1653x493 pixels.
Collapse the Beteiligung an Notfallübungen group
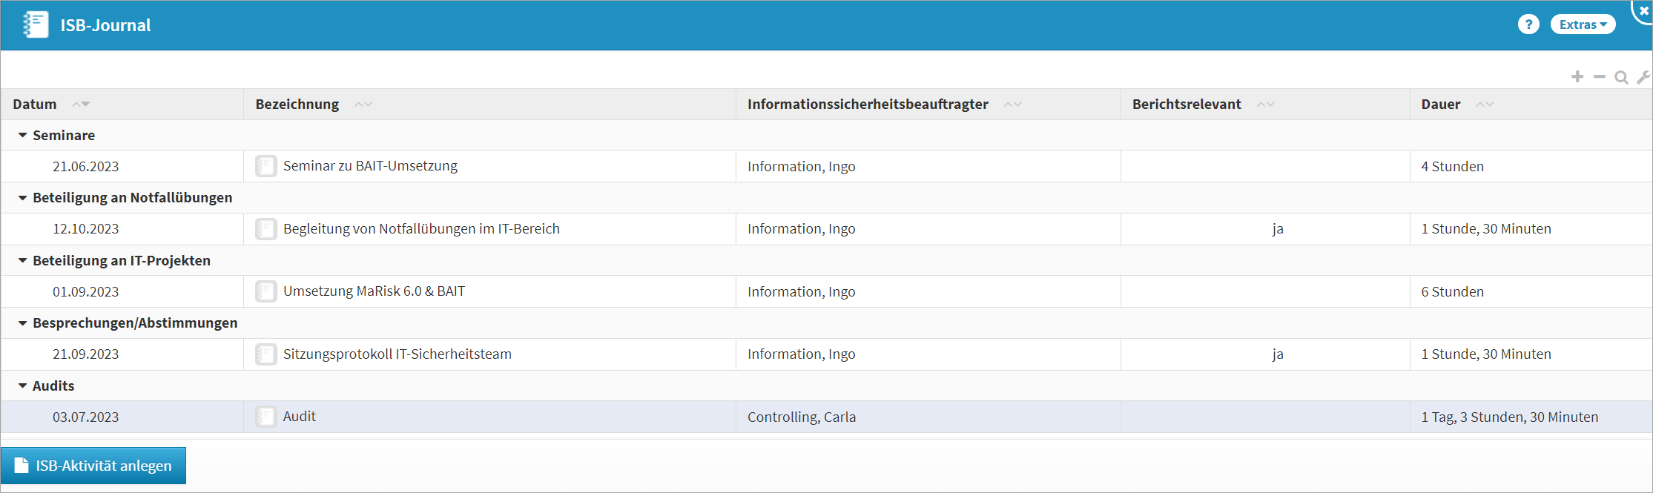(23, 198)
